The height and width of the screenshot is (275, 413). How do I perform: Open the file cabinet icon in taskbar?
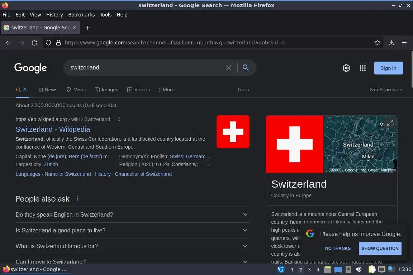327,269
